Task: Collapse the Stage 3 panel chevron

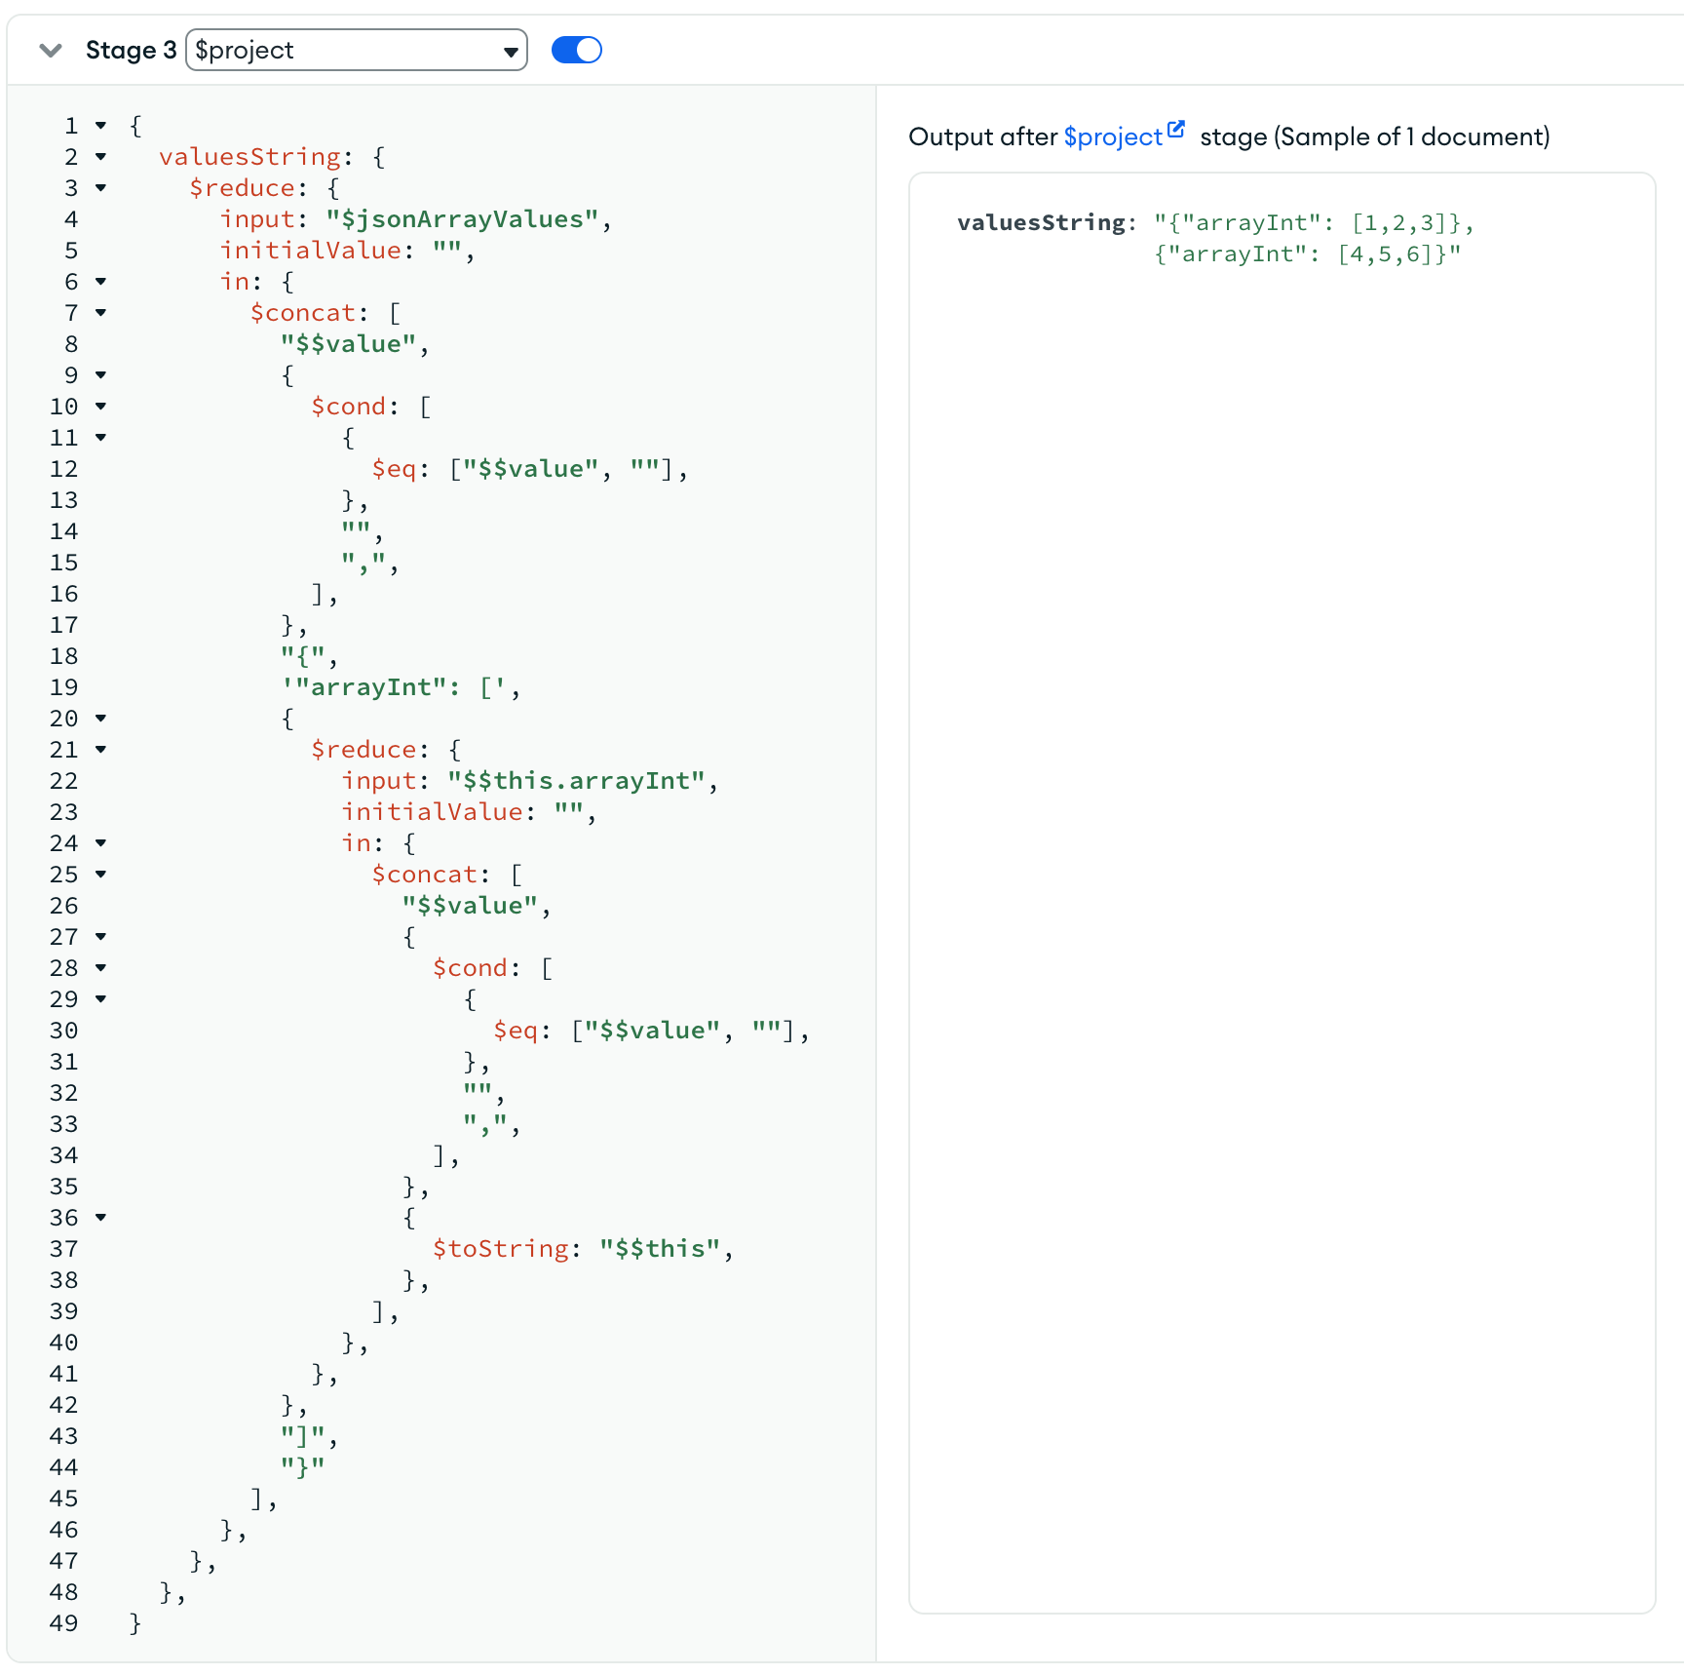Action: 51,51
